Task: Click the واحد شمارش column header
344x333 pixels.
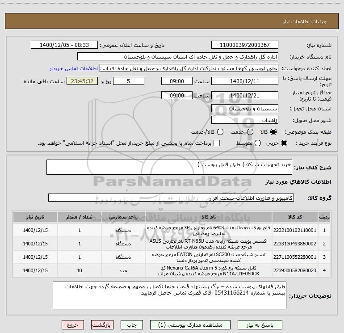Action: tap(123, 217)
